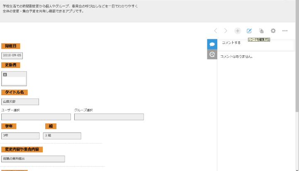Click the app description text at top

point(70,9)
